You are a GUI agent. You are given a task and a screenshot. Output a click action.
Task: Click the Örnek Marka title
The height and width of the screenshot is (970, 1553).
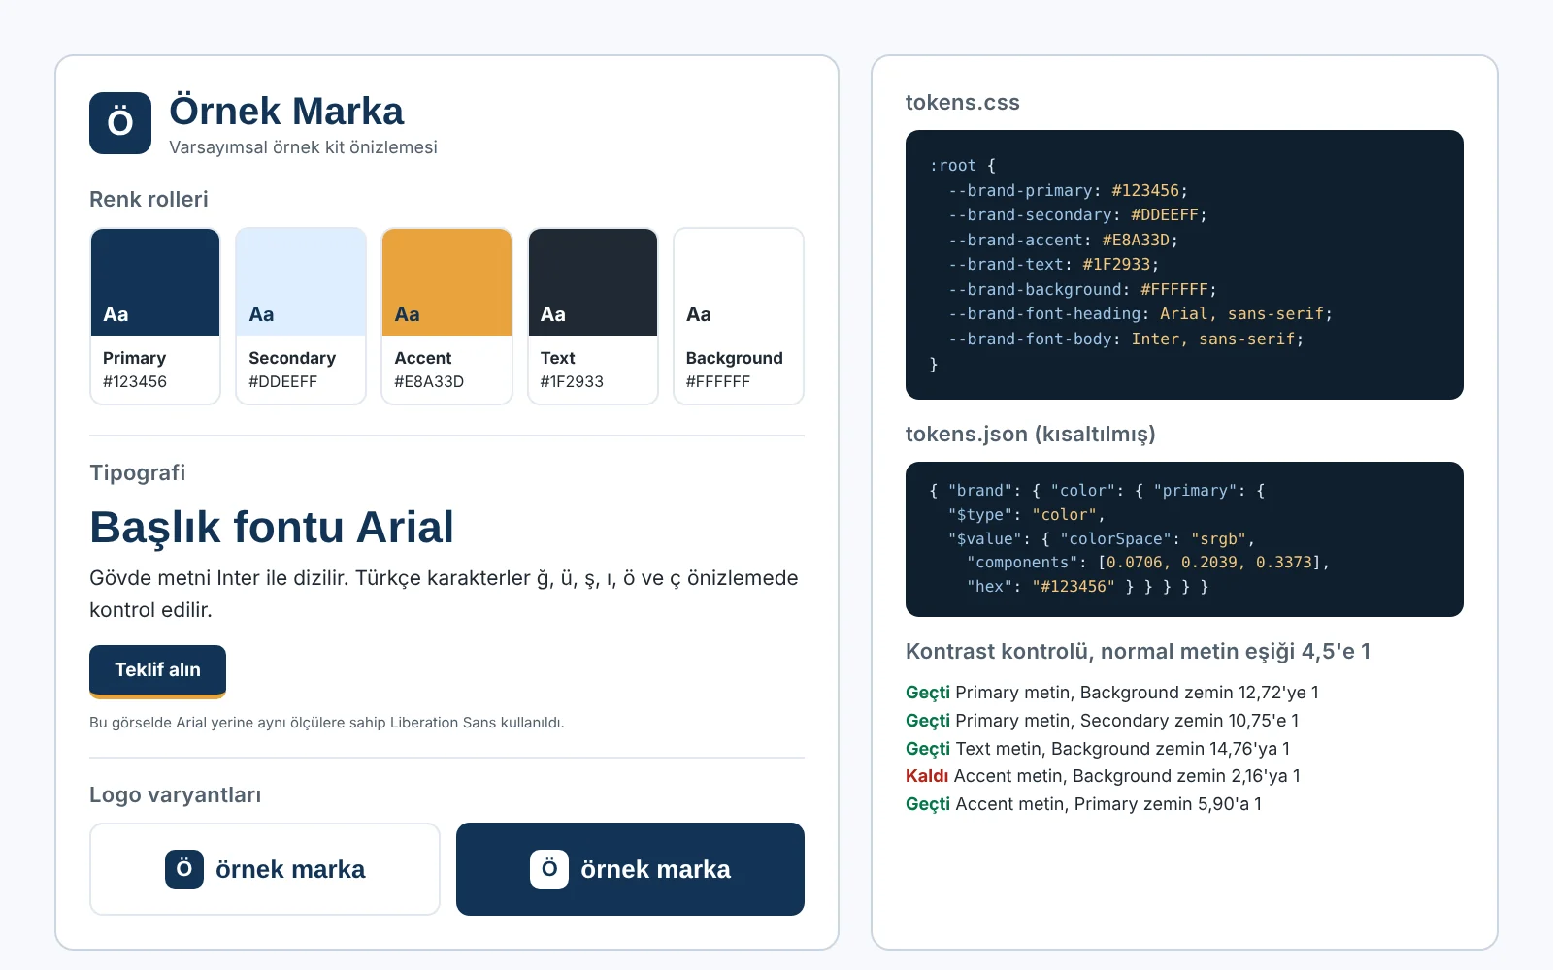(x=286, y=112)
